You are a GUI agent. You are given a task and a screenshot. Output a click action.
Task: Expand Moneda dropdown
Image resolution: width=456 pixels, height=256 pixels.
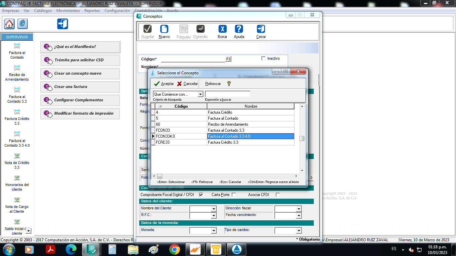pyautogui.click(x=214, y=231)
